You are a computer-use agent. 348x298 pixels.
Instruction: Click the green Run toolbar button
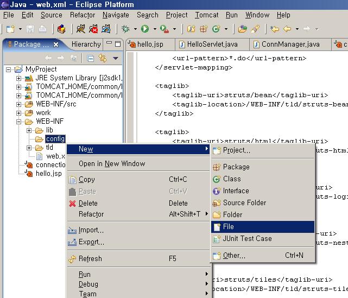[145, 28]
